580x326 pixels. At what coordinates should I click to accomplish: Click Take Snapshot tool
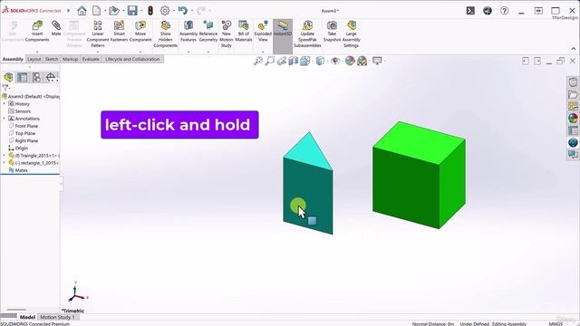coord(332,31)
